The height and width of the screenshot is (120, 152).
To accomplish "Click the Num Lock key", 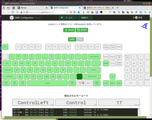I will click(x=127, y=57).
